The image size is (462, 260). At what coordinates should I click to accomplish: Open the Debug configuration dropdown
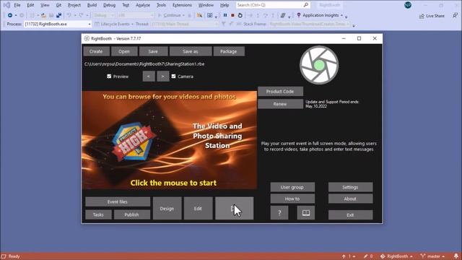tap(104, 15)
